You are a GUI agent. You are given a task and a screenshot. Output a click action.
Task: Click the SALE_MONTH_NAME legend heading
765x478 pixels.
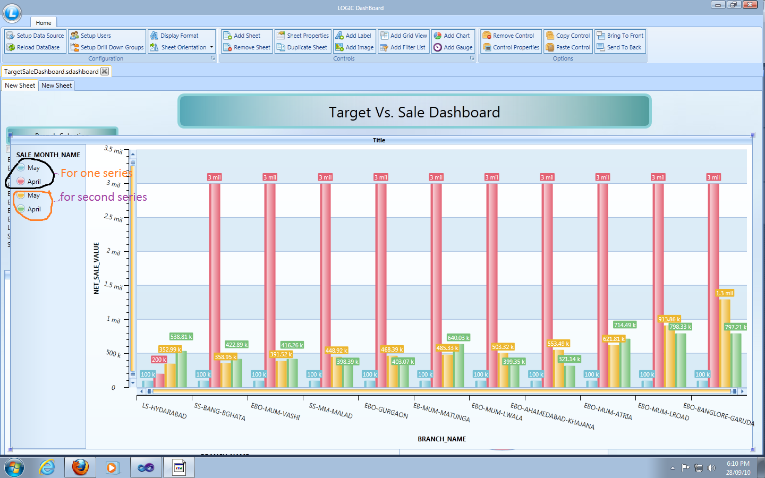[x=48, y=155]
